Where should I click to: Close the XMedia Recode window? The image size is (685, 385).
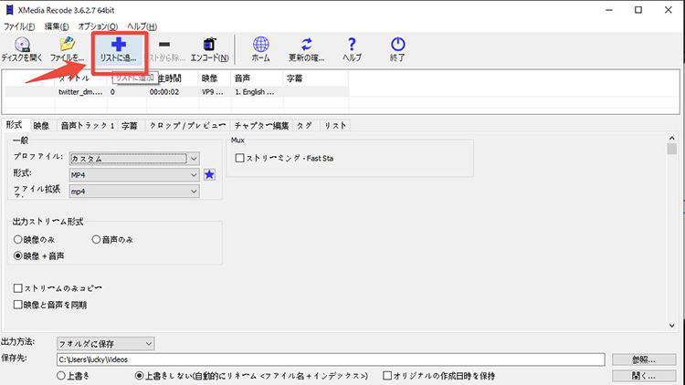(668, 10)
